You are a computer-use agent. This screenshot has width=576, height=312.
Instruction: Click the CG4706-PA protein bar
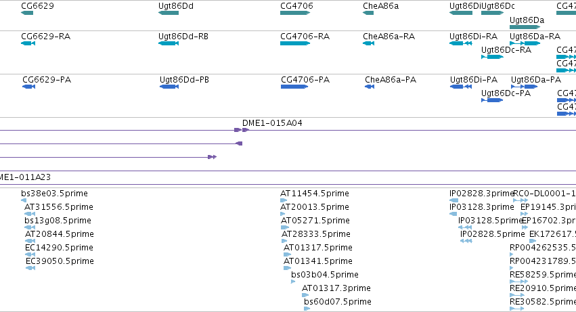click(294, 87)
